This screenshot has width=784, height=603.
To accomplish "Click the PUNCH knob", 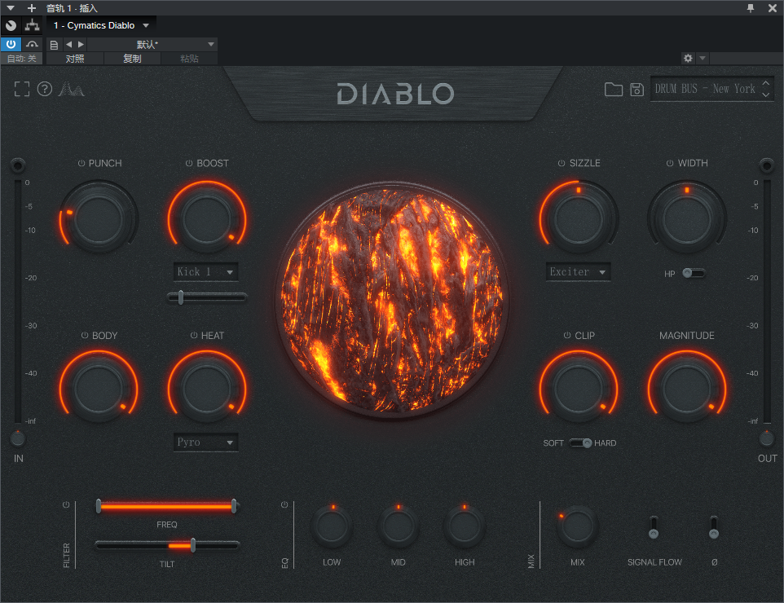I will pyautogui.click(x=99, y=219).
